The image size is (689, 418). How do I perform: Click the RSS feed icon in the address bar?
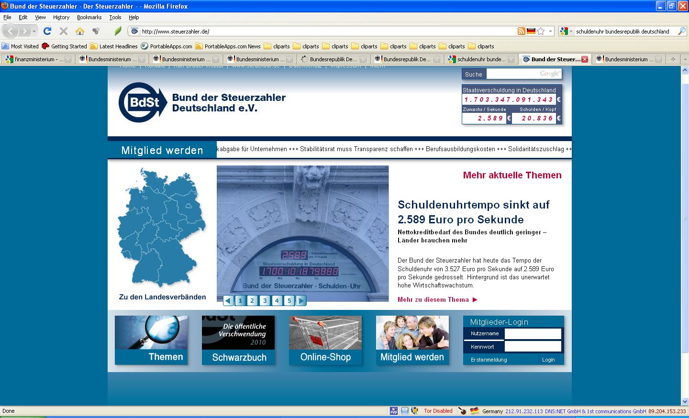coord(521,32)
